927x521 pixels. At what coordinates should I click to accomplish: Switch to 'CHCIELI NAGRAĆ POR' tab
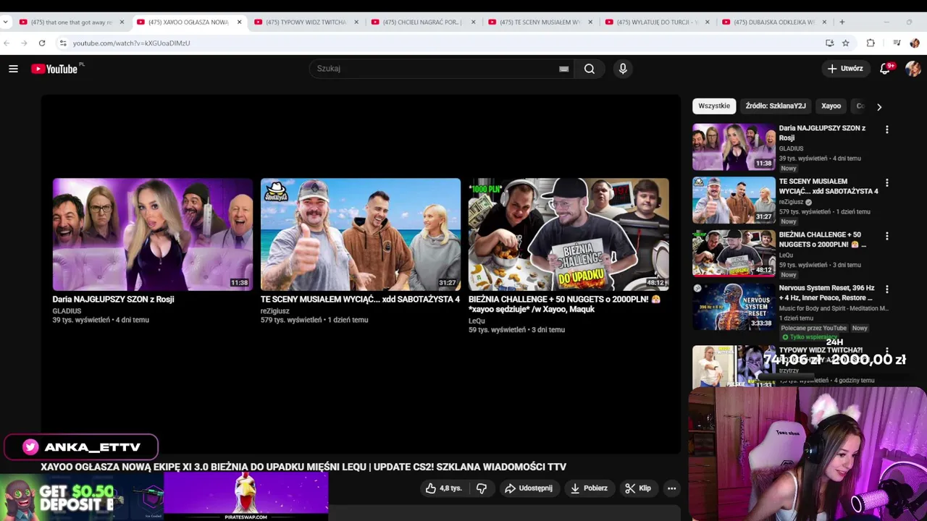point(423,22)
